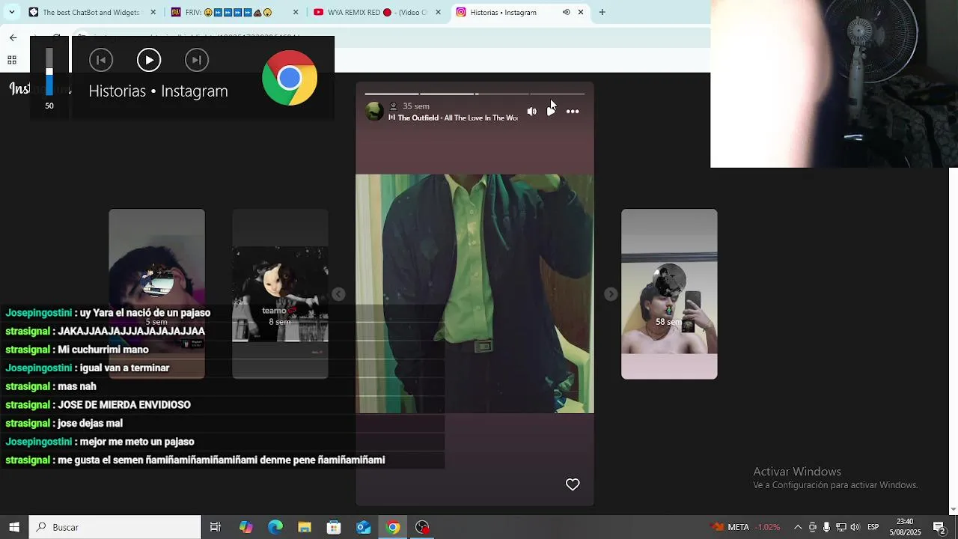
Task: Open OBS Studio from the taskbar
Action: coord(422,527)
